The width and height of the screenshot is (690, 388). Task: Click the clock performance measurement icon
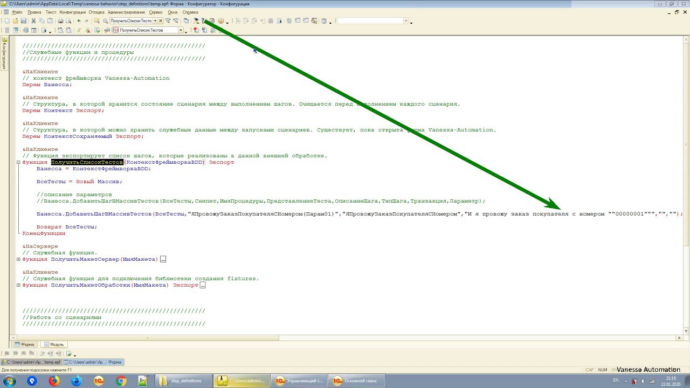pos(324,21)
